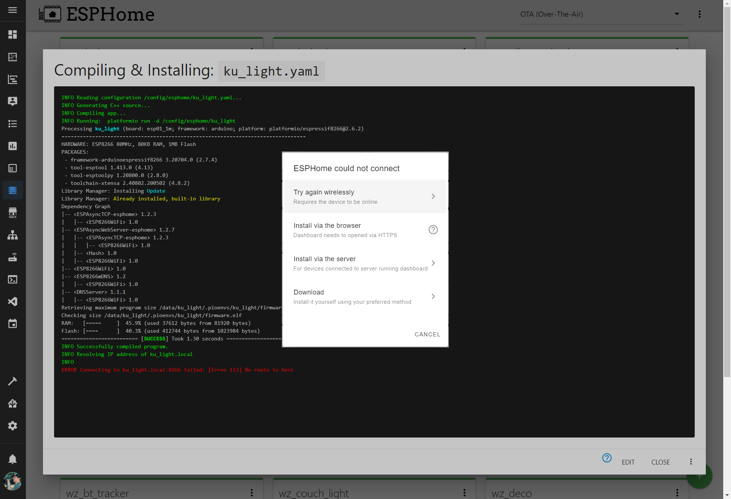
Task: Click the scrollbar down arrow
Action: pyautogui.click(x=727, y=495)
